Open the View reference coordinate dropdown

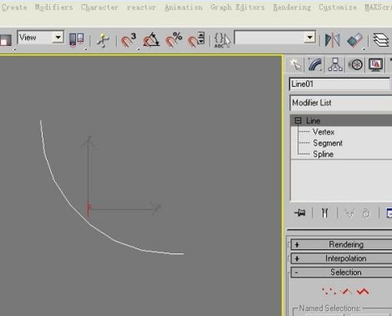pyautogui.click(x=41, y=38)
